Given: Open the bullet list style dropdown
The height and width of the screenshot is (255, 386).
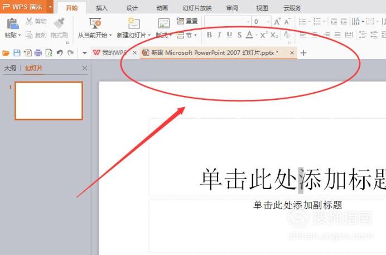Looking at the screenshot, I should [x=310, y=22].
